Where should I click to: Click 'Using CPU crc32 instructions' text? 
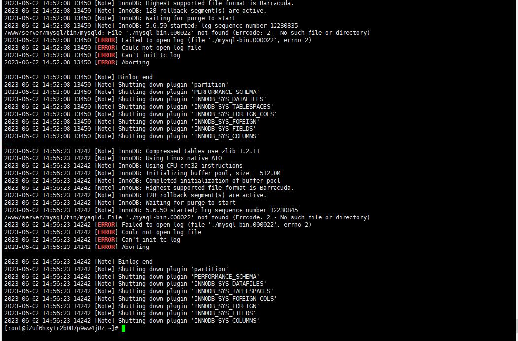194,166
